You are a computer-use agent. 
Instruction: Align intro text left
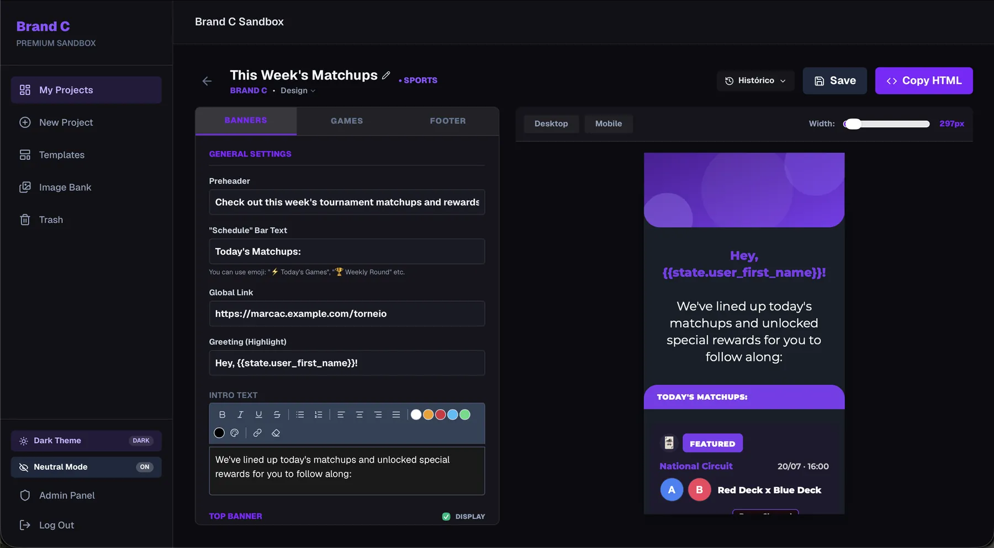(x=341, y=415)
